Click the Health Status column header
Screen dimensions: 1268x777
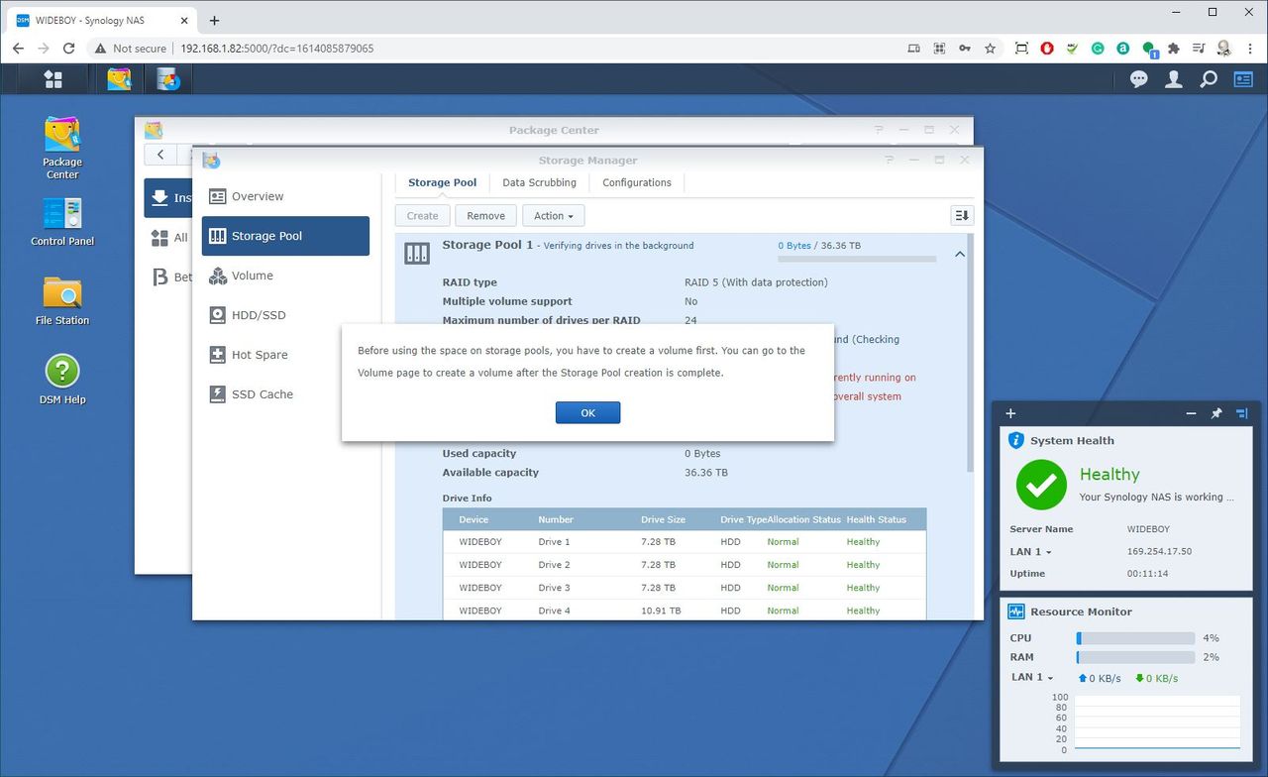click(876, 519)
